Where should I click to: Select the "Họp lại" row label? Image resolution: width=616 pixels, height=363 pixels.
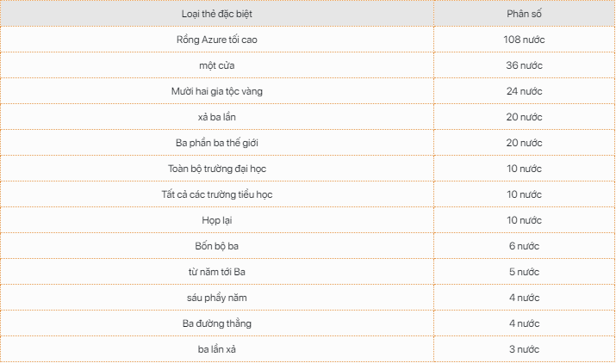point(217,220)
